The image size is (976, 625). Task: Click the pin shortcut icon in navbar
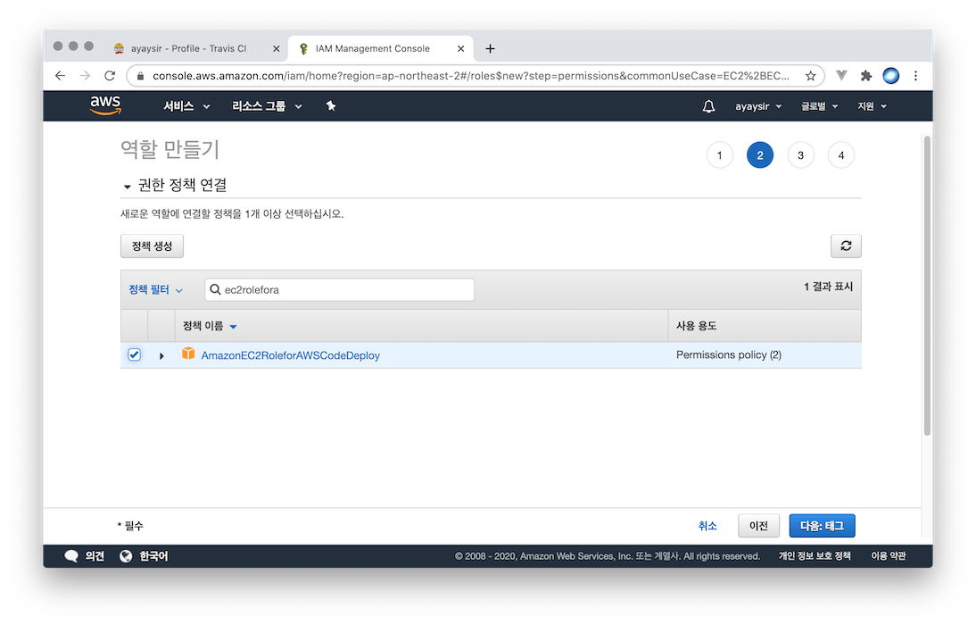331,106
